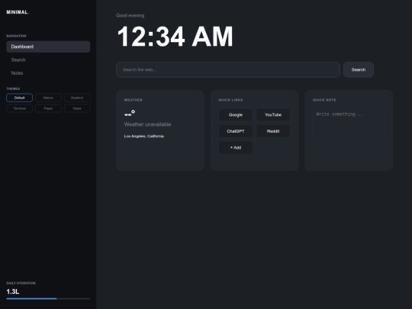The image size is (412, 309).
Task: Activate the Paper theme
Action: (x=48, y=108)
